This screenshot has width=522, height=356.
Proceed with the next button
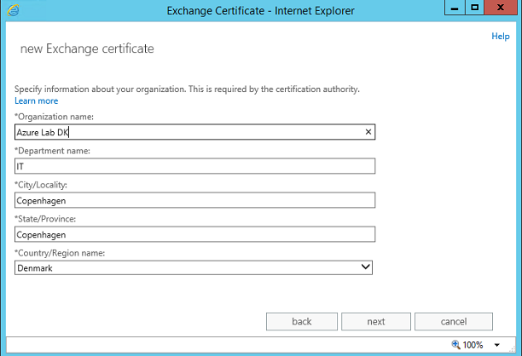coord(376,321)
